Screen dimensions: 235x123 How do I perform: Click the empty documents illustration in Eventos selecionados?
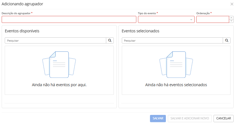coord(176,64)
